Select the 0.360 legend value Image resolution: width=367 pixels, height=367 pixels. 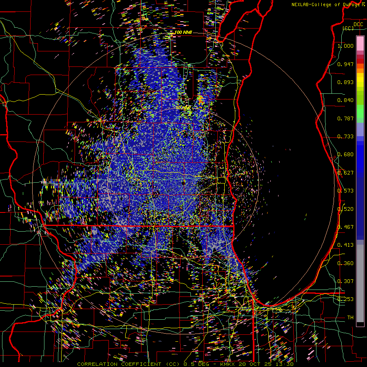pyautogui.click(x=345, y=263)
